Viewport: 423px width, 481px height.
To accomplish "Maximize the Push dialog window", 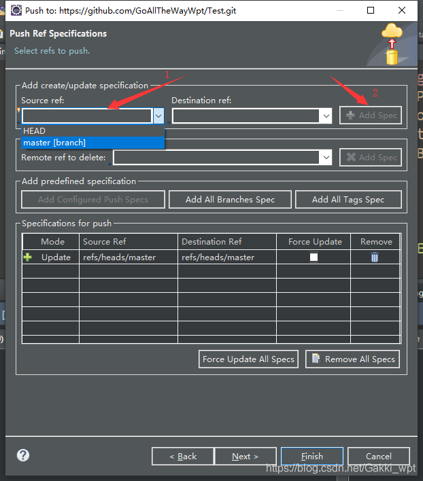I will click(x=371, y=10).
